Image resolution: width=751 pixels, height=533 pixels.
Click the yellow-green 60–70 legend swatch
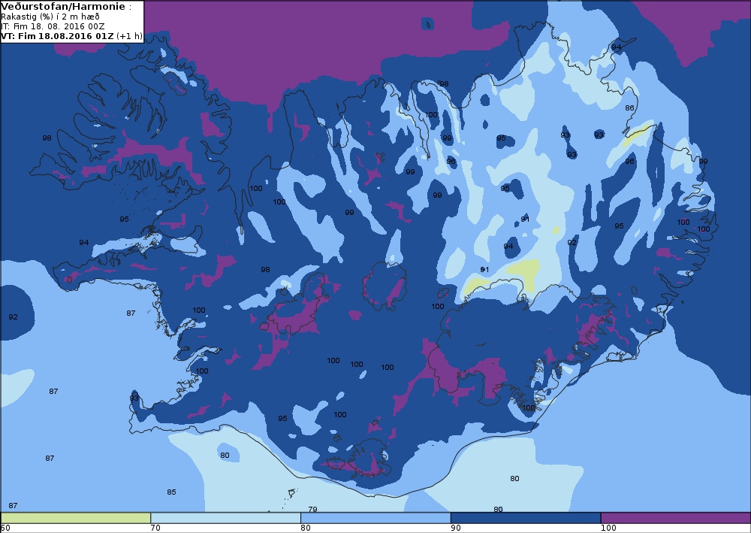[76, 518]
